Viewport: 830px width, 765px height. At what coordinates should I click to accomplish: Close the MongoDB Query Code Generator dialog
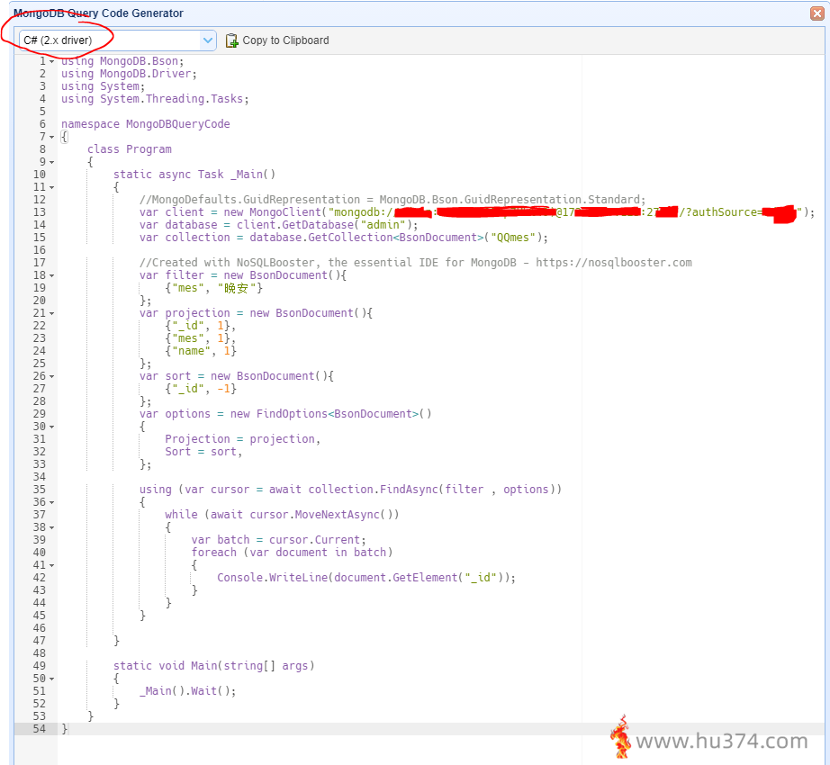coord(817,13)
